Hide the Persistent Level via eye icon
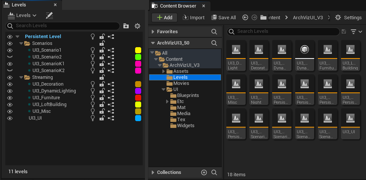Viewport: 366px width, 180px height. [10, 37]
